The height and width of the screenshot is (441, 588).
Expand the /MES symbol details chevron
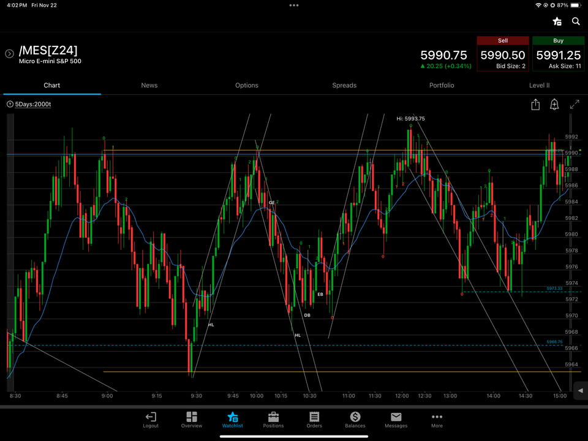coord(9,54)
